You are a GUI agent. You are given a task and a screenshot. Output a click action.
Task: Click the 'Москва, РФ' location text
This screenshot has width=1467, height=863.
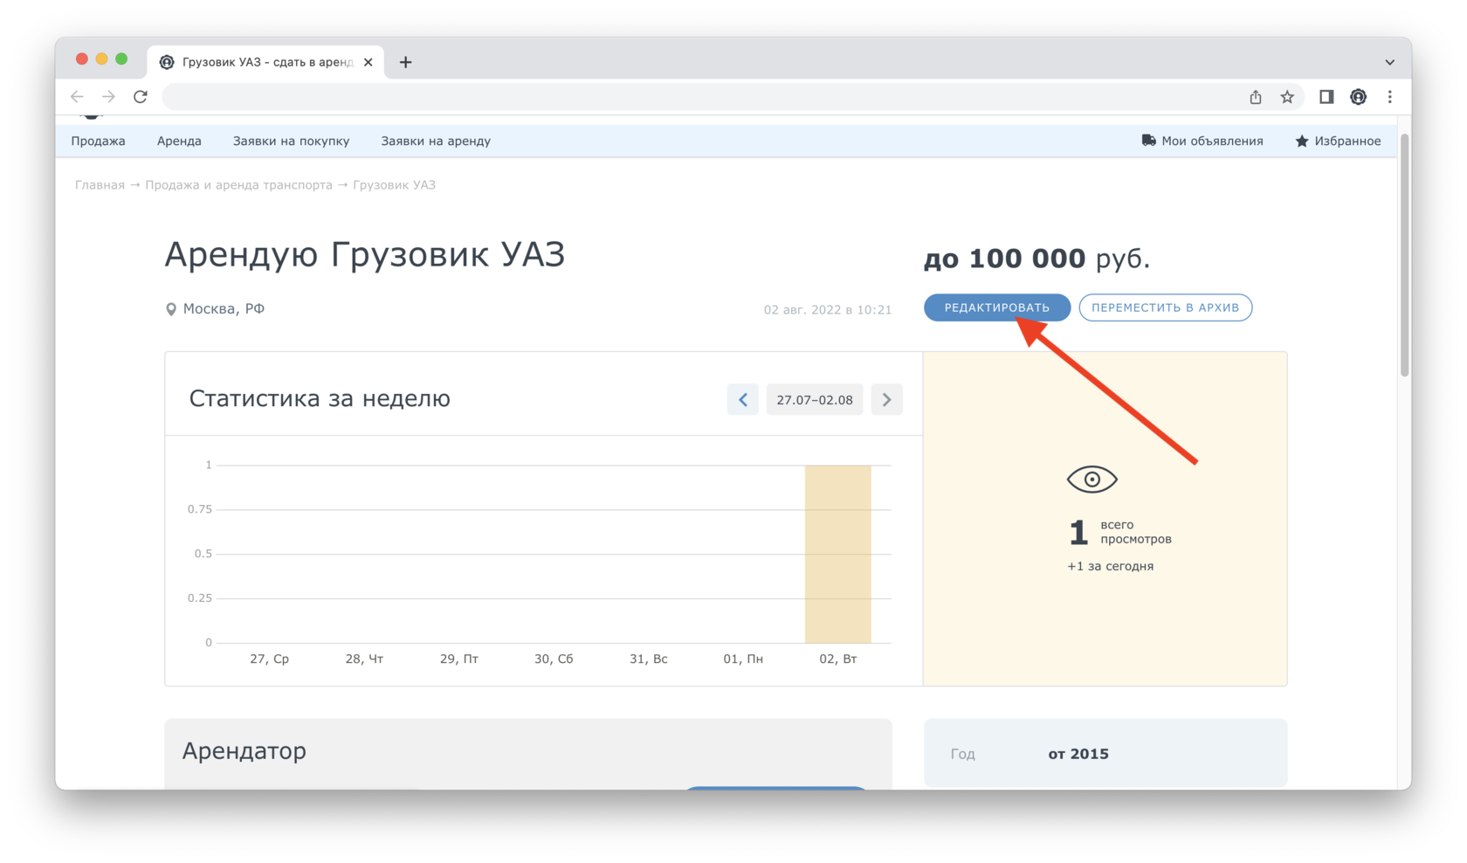224,309
